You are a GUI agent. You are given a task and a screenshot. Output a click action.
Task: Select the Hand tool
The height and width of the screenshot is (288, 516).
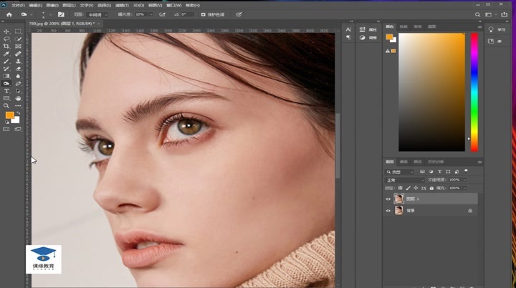pos(18,99)
